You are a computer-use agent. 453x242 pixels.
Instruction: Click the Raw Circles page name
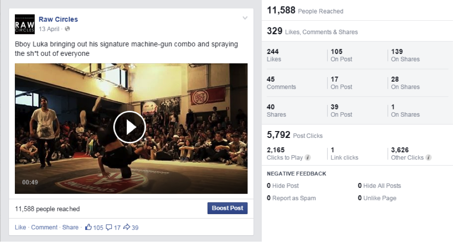tap(58, 19)
